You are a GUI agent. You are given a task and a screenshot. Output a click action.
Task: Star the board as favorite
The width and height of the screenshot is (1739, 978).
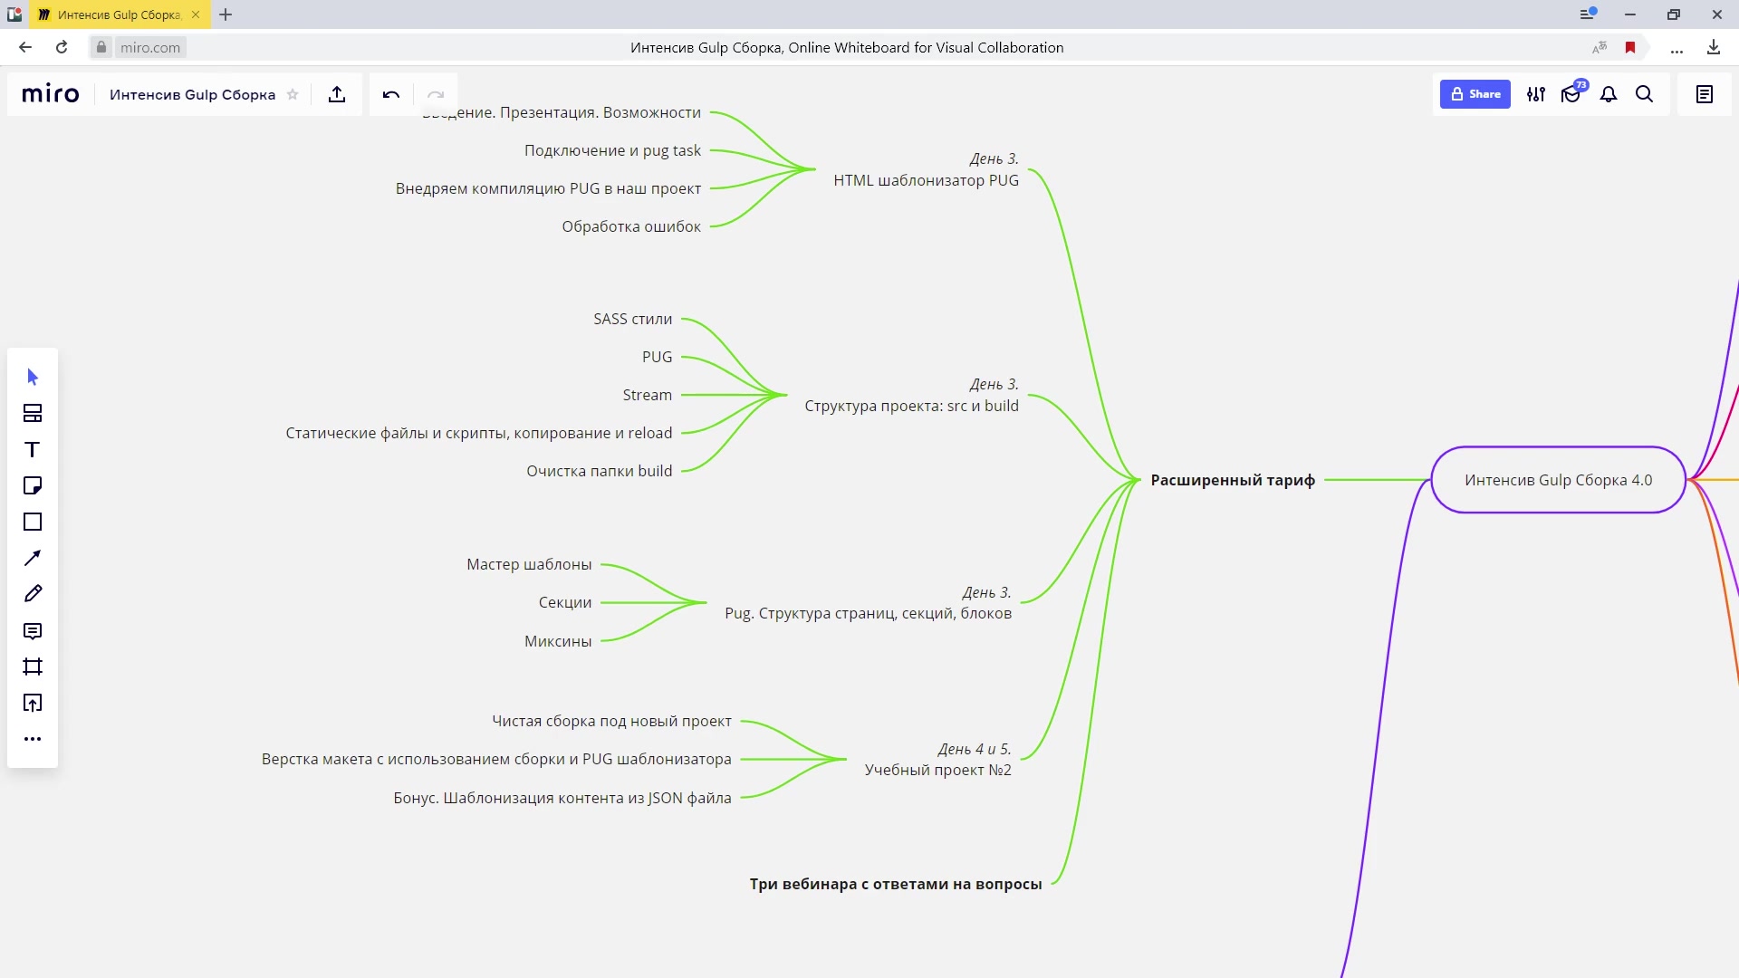[x=293, y=94]
